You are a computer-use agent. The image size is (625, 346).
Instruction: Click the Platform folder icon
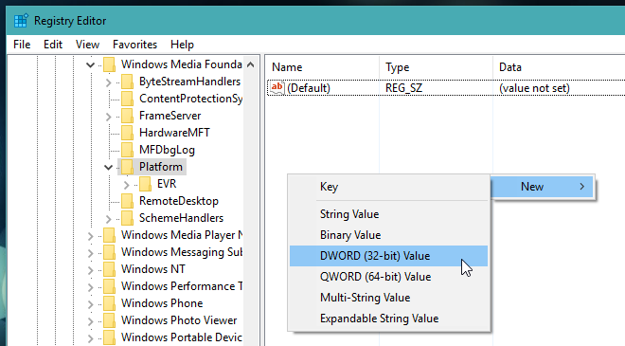point(127,167)
